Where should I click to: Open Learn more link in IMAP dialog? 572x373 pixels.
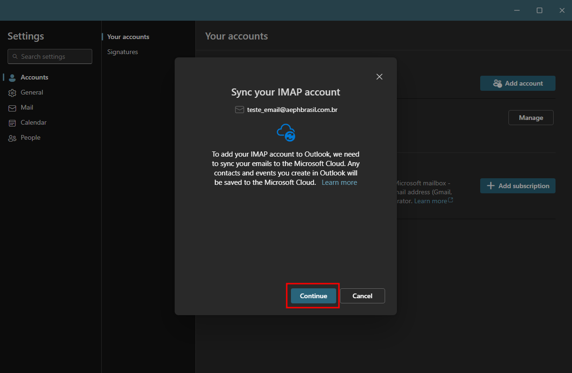[x=339, y=183]
